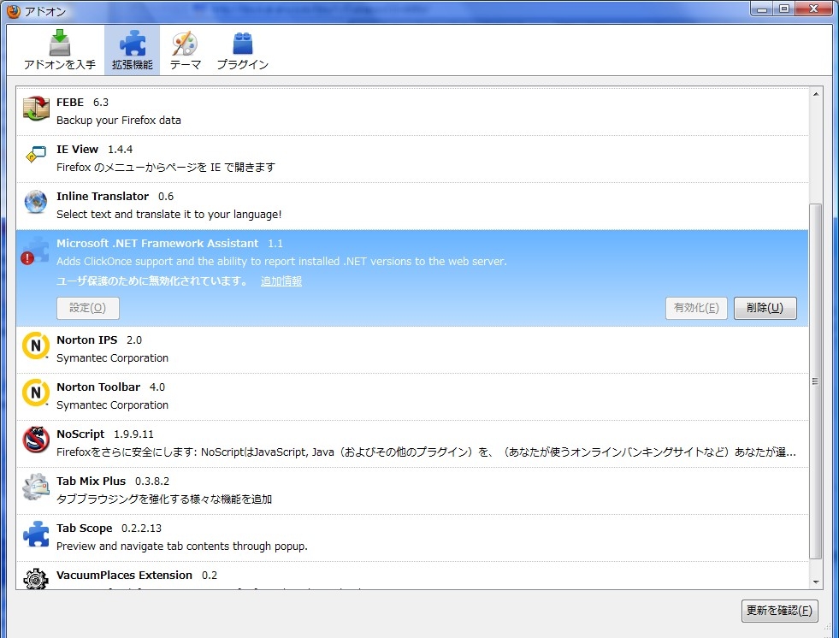Click the scroll up arrow of the extensions list
The width and height of the screenshot is (839, 638).
(x=815, y=94)
